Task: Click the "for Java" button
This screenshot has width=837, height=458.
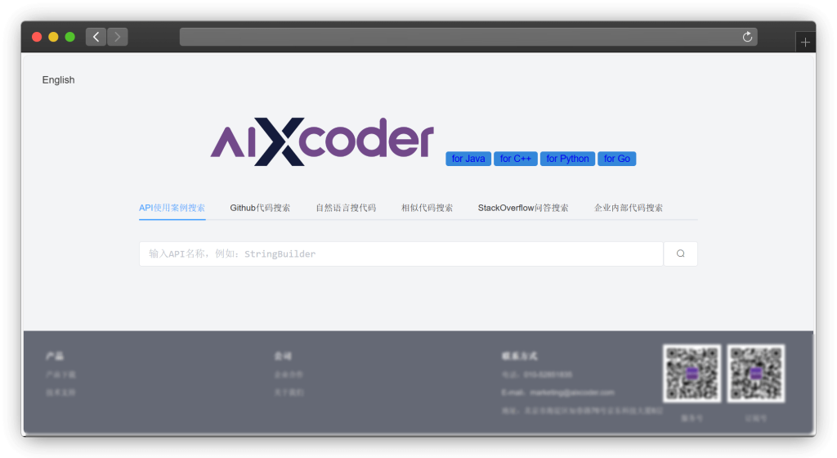Action: pyautogui.click(x=468, y=159)
